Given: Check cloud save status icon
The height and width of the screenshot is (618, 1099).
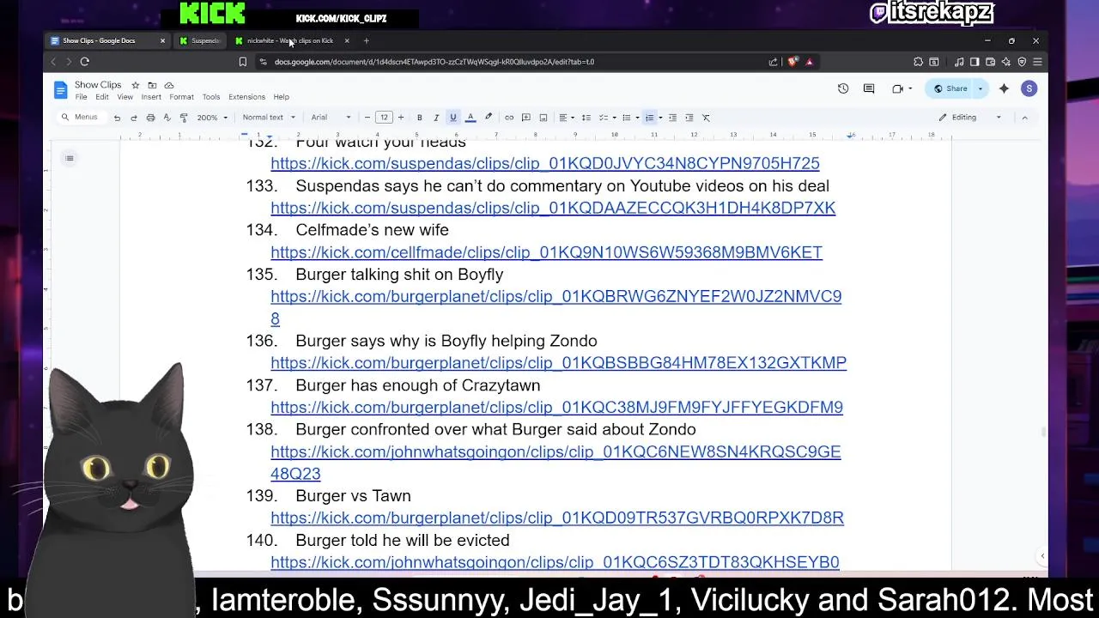Looking at the screenshot, I should (168, 85).
